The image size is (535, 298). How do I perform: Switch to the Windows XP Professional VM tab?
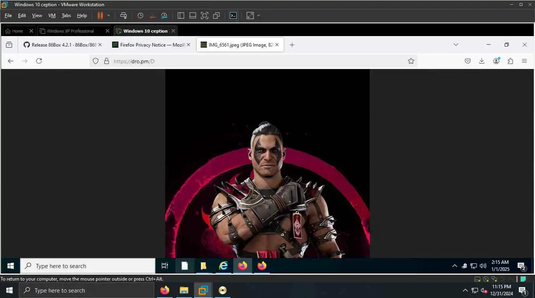tap(70, 31)
